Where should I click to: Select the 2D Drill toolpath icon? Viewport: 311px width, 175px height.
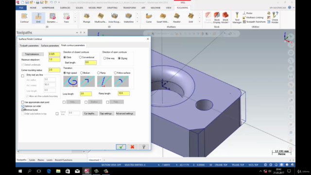[x=38, y=18]
